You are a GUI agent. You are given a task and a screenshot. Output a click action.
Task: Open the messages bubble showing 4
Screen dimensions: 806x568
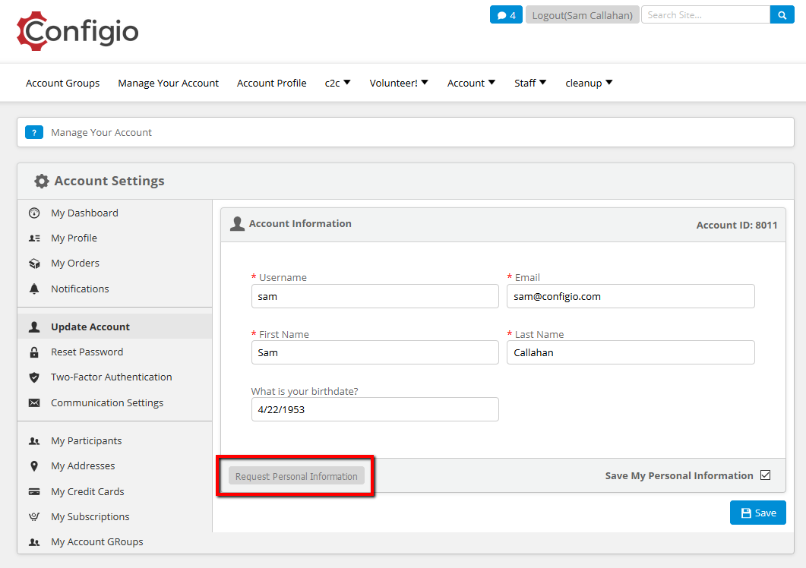pyautogui.click(x=506, y=15)
